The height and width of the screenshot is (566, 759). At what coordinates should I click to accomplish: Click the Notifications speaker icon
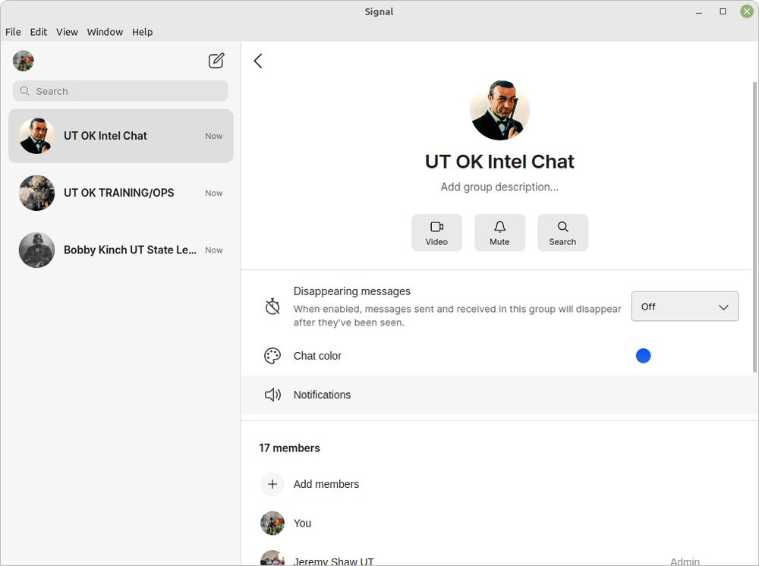point(272,395)
